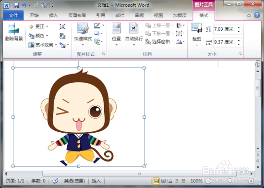Open the Artistic Effects (艺术效果) dropdown
Screen dimensions: 264x188
tap(43, 45)
